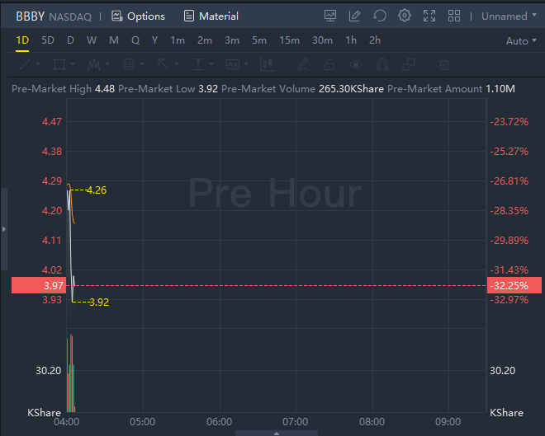Click the Options button label
Image resolution: width=545 pixels, height=436 pixels.
coord(146,16)
